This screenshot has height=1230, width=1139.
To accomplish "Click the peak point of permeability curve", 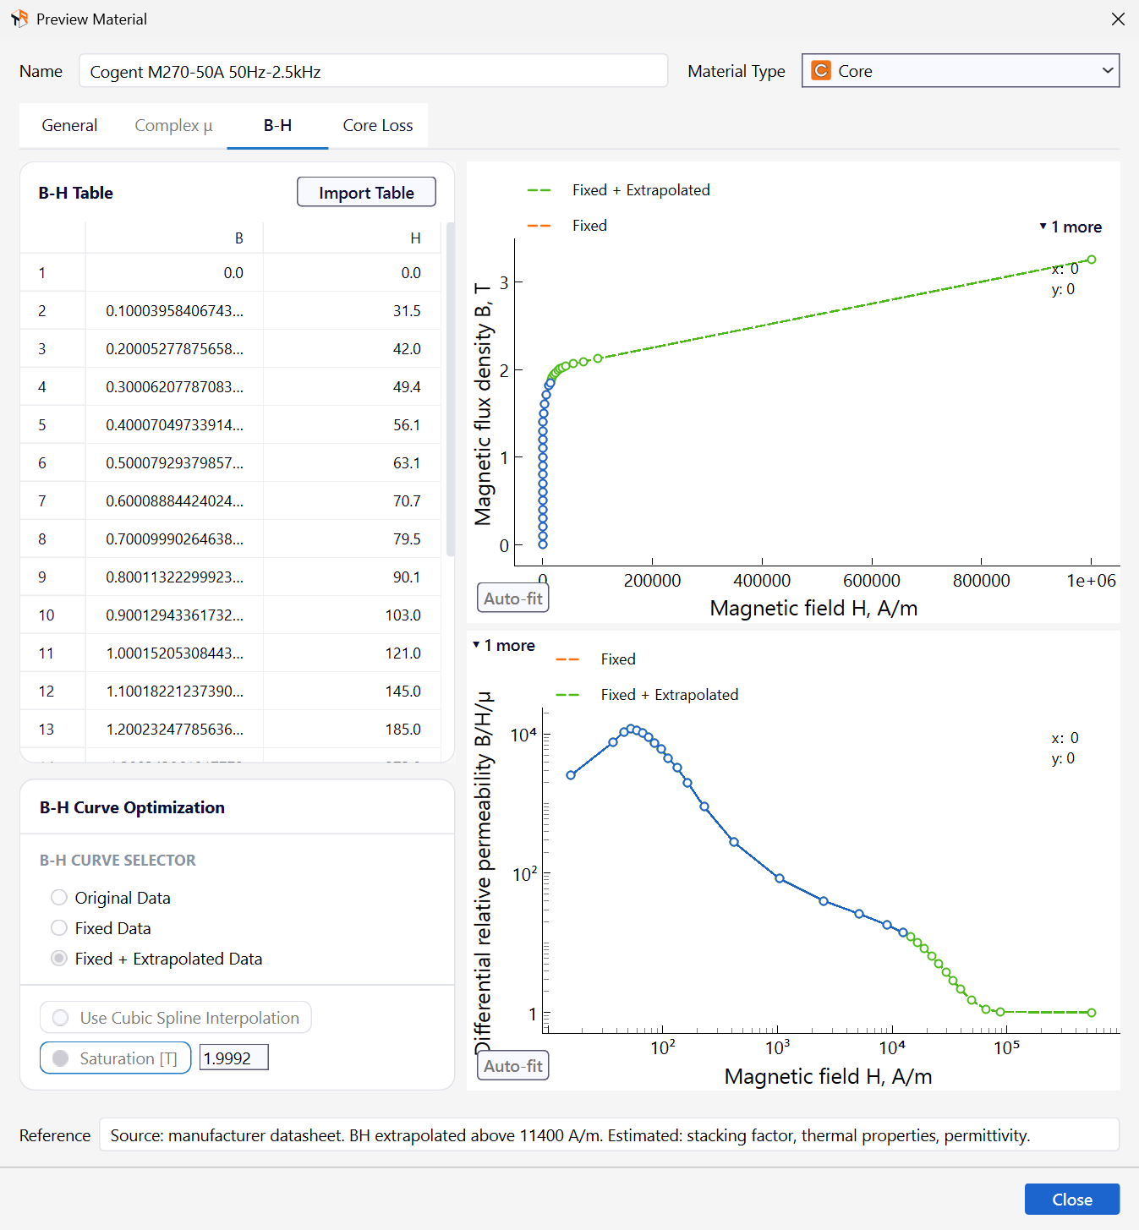I will [x=631, y=728].
